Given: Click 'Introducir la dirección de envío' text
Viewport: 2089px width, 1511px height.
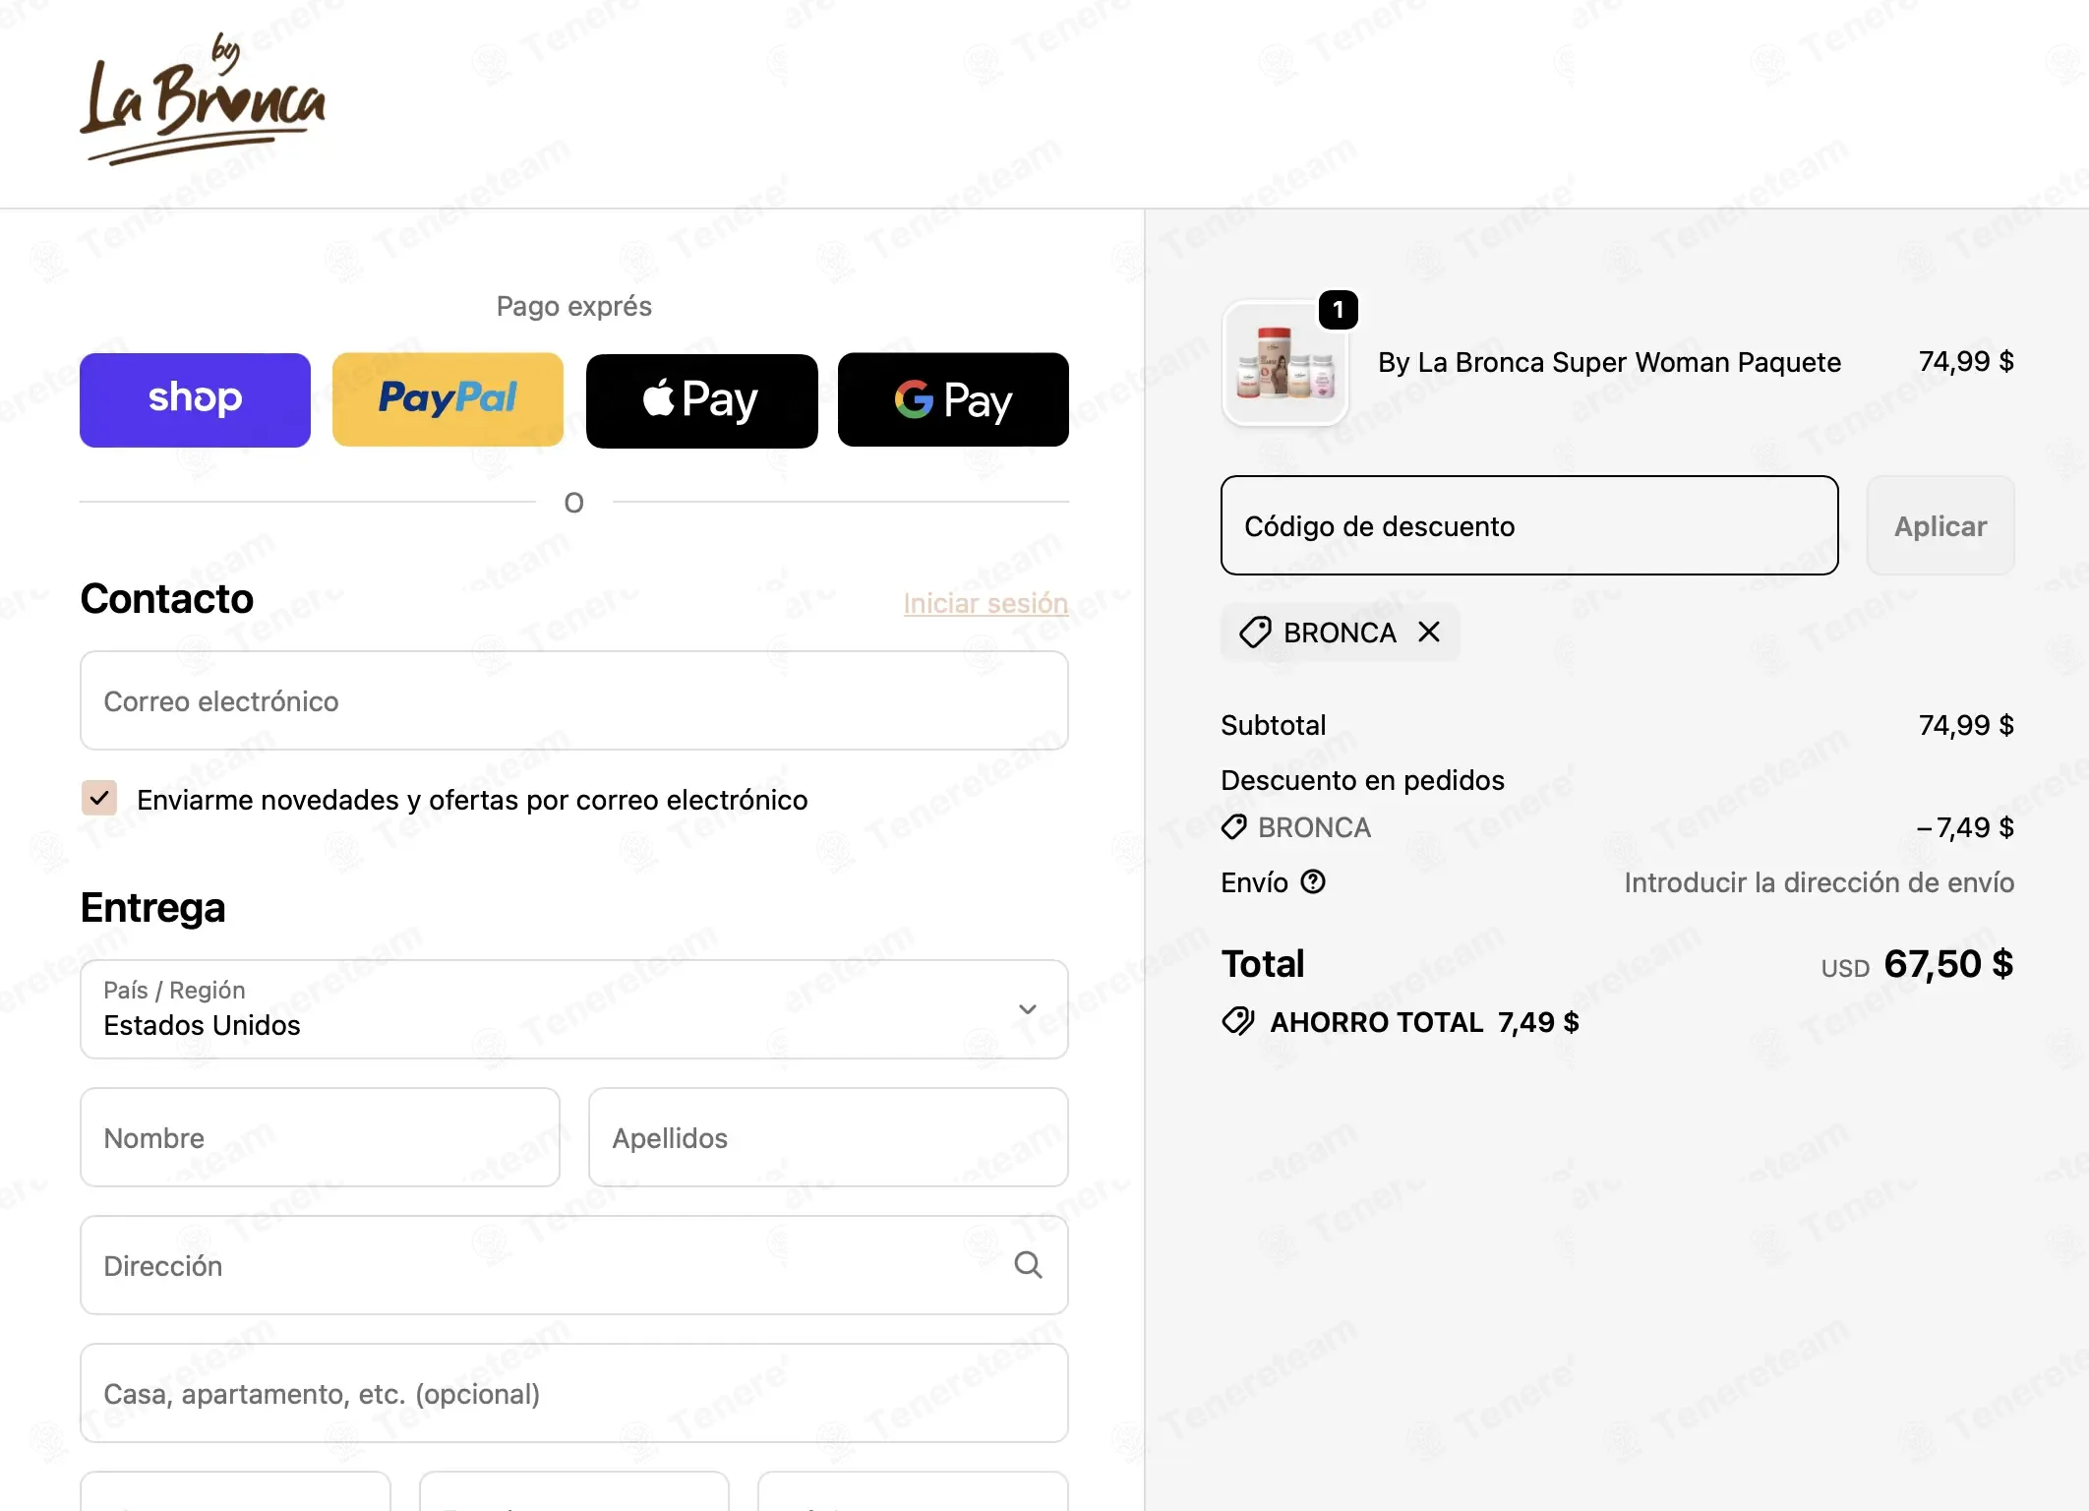Looking at the screenshot, I should coord(1820,882).
